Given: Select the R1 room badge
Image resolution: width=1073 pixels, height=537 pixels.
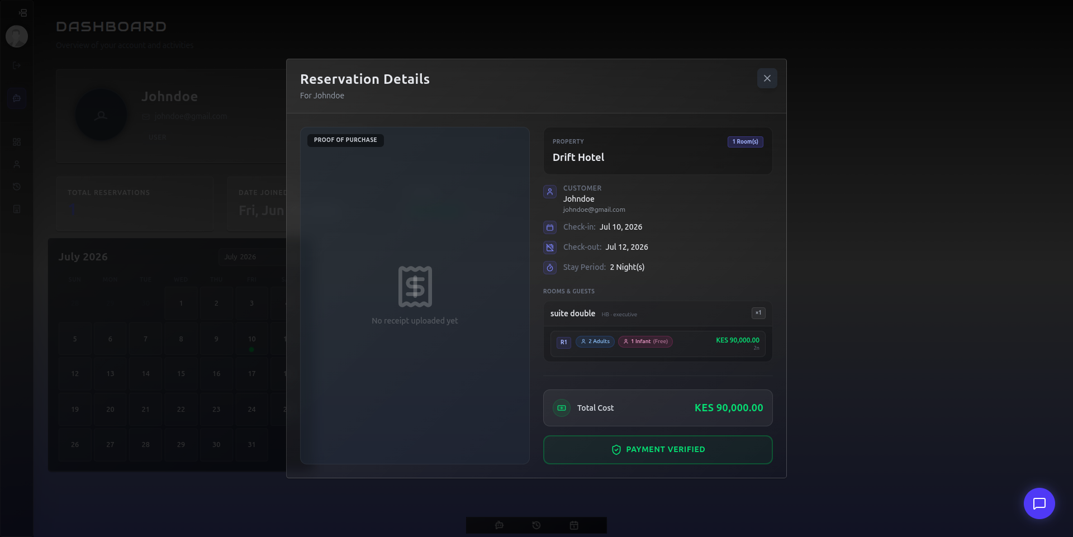Looking at the screenshot, I should click(563, 342).
